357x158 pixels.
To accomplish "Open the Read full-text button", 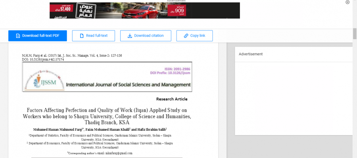I will click(x=94, y=36).
